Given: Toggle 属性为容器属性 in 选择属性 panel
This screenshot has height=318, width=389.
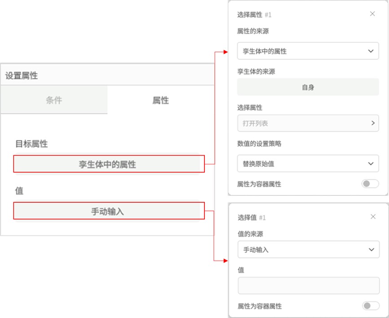Looking at the screenshot, I should (370, 184).
